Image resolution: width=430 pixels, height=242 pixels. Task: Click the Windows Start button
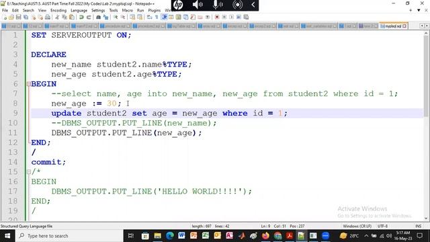[x=7, y=236]
